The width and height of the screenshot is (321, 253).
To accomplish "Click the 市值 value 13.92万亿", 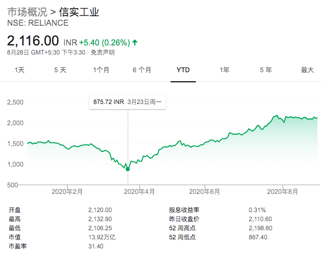I will coord(102,237).
